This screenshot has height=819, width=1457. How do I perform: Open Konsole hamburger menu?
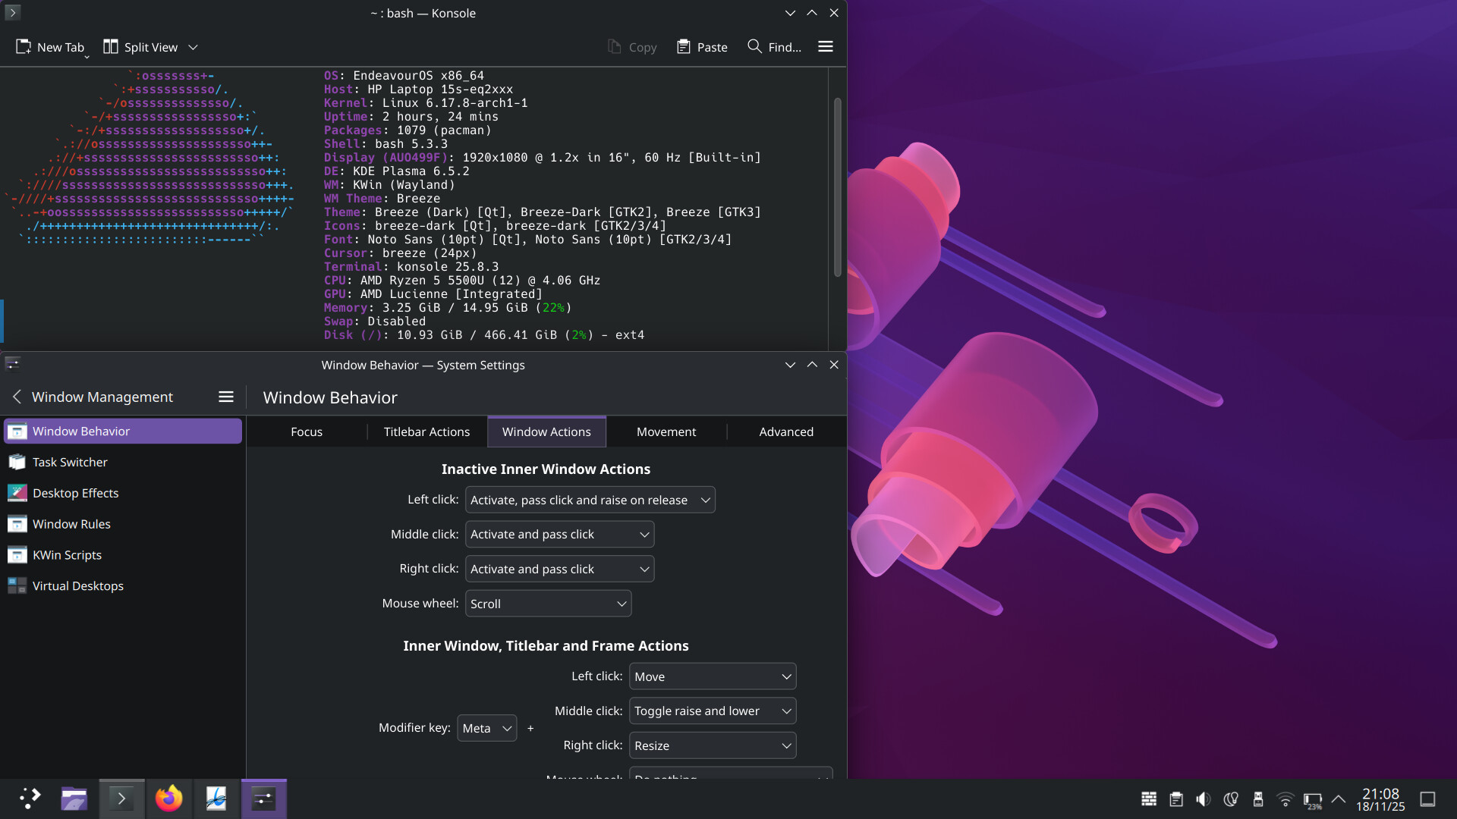(826, 47)
